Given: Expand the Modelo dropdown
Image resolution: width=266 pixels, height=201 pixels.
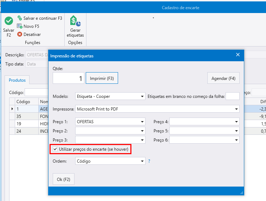Looking at the screenshot, I should (142, 96).
